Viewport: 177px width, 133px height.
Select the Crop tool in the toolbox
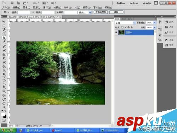click(x=4, y=38)
